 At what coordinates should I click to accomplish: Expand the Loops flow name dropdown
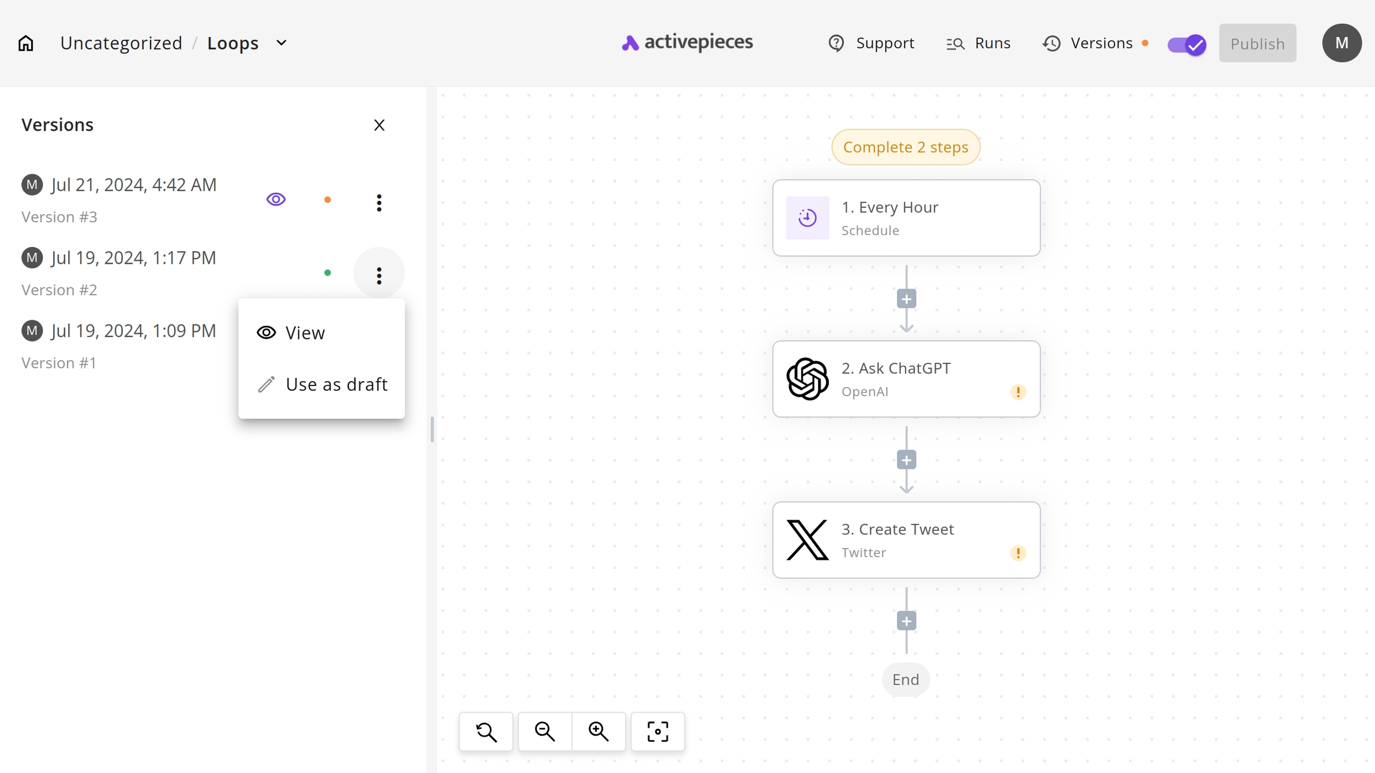(282, 43)
